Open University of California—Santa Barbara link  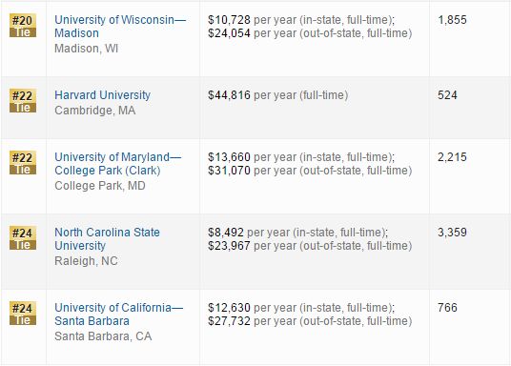point(118,315)
